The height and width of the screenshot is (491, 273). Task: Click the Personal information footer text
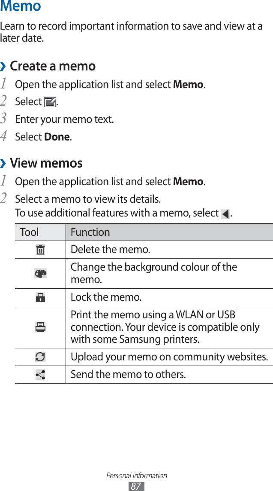click(x=137, y=476)
